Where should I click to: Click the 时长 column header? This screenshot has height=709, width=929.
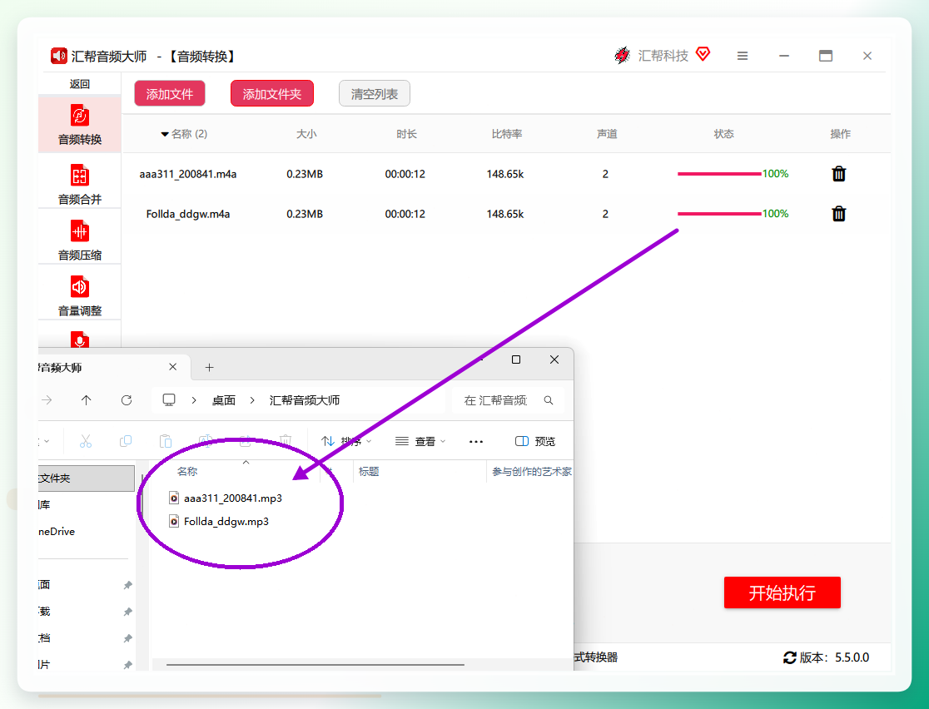point(406,134)
